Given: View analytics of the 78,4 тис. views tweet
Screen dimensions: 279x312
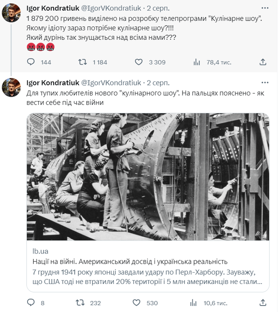Looking at the screenshot, I should tap(197, 62).
